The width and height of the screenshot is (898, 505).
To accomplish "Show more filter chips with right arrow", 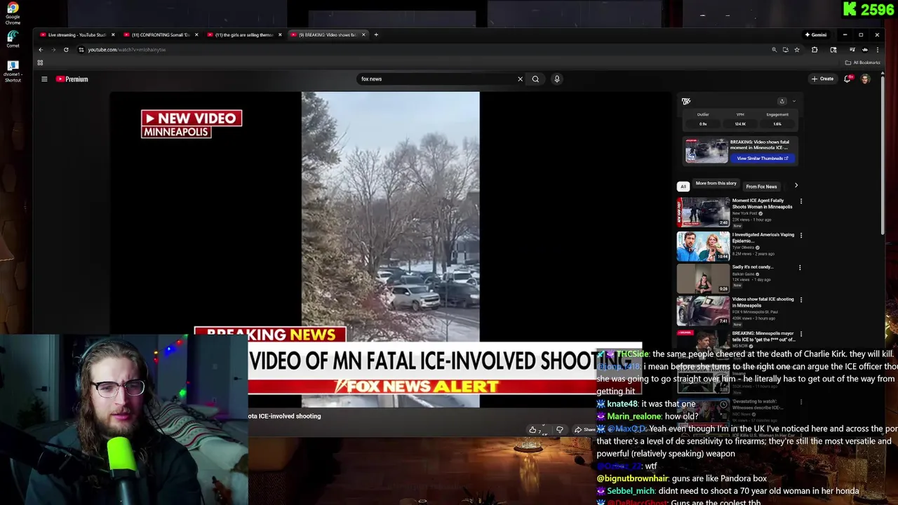I will [796, 186].
